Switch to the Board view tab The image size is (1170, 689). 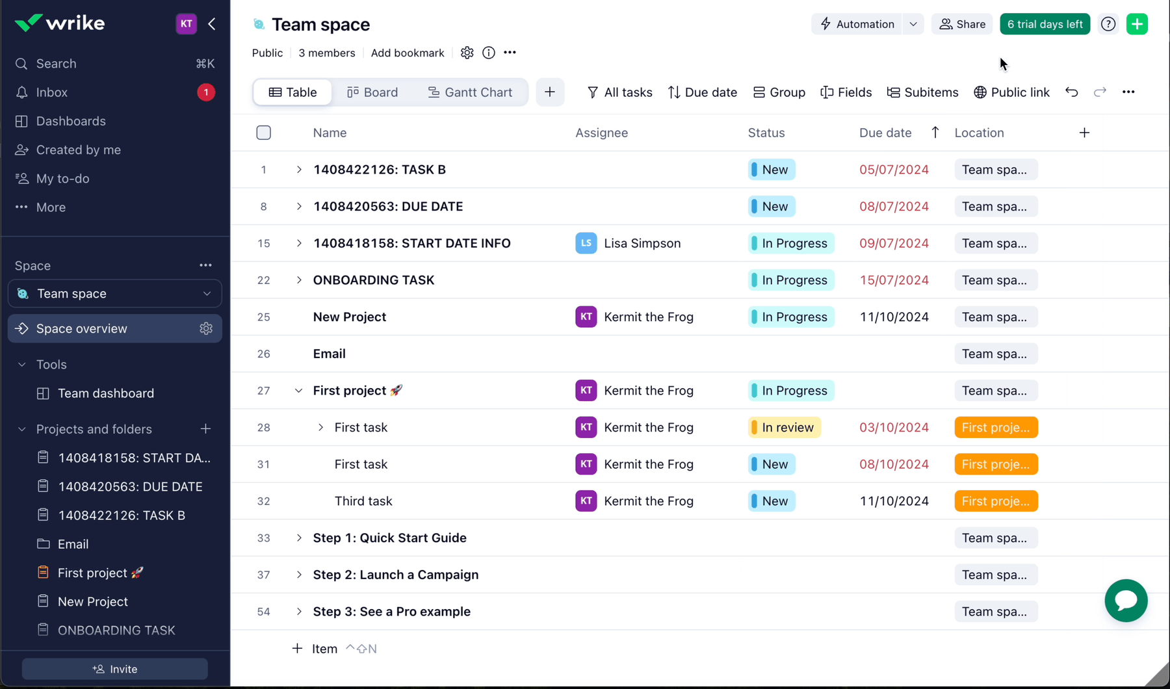click(372, 92)
